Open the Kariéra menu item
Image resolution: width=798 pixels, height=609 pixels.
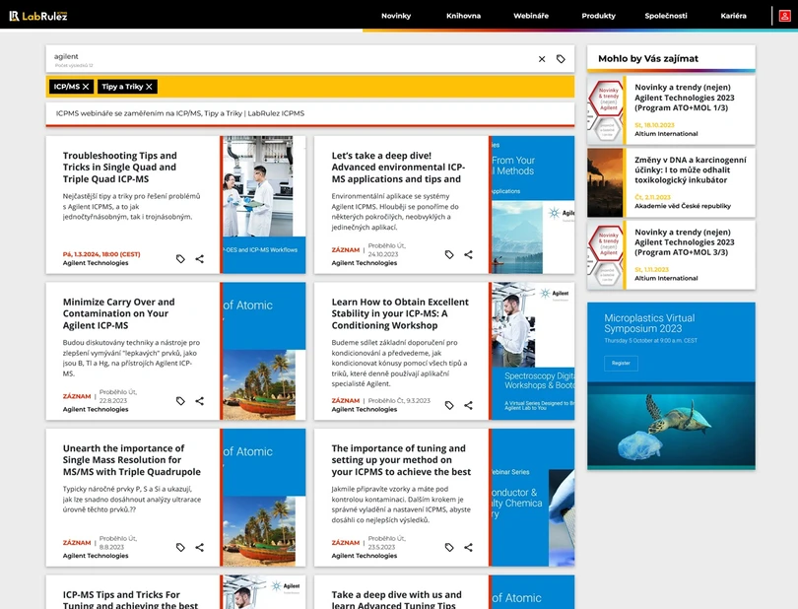click(734, 16)
